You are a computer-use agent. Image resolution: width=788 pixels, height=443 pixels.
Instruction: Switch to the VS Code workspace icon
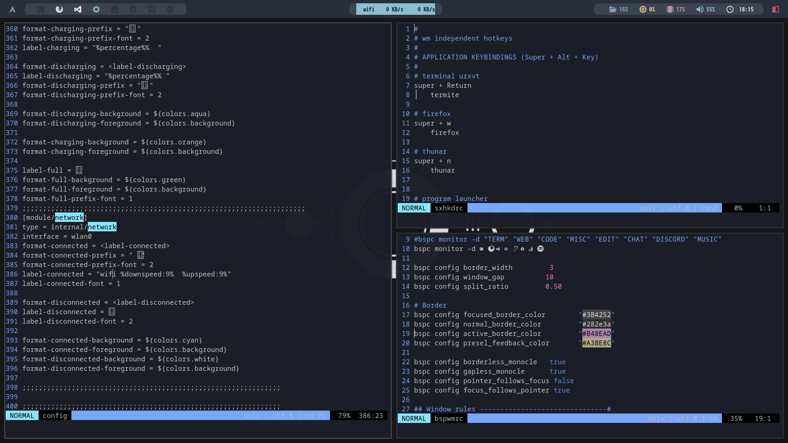pyautogui.click(x=78, y=9)
